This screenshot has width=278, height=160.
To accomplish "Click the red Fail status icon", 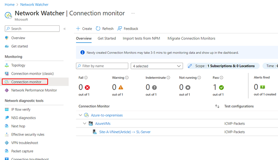I will (87, 88).
